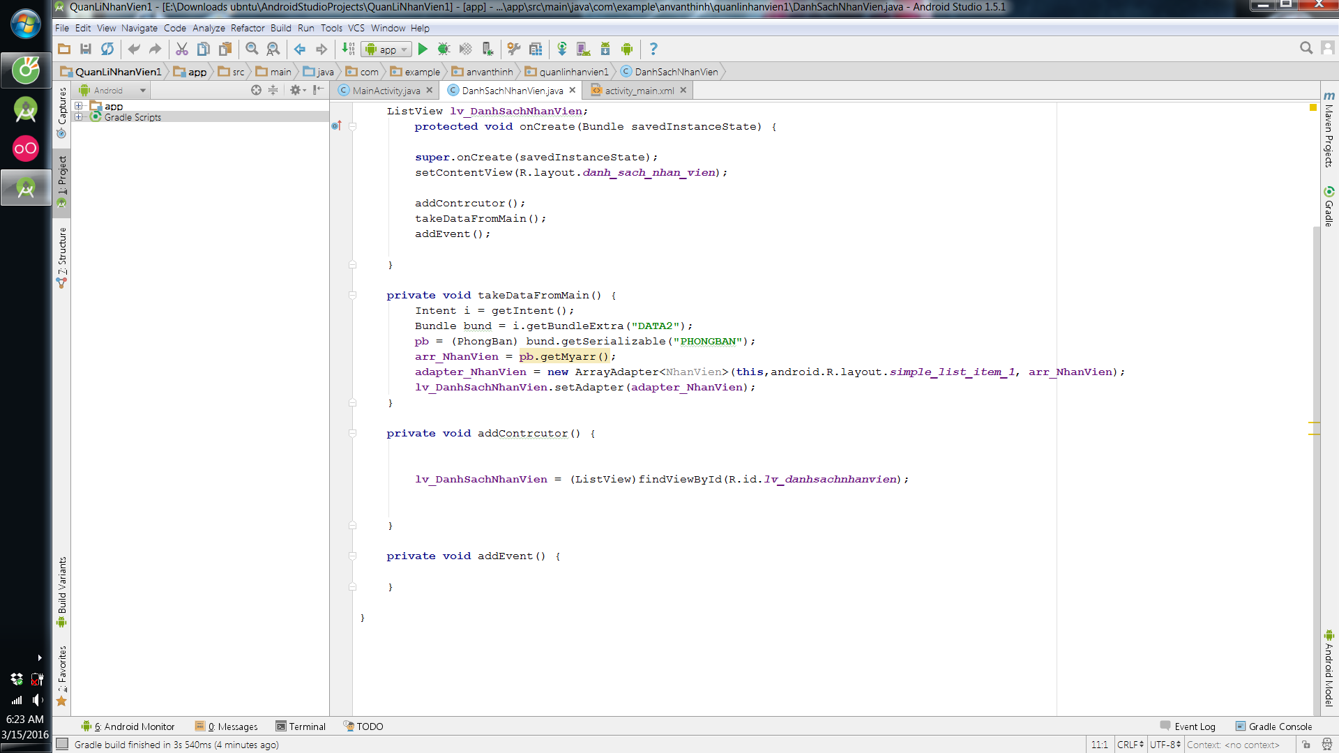Start Debug with the green bug icon
Viewport: 1339px width, 753px height.
[444, 49]
